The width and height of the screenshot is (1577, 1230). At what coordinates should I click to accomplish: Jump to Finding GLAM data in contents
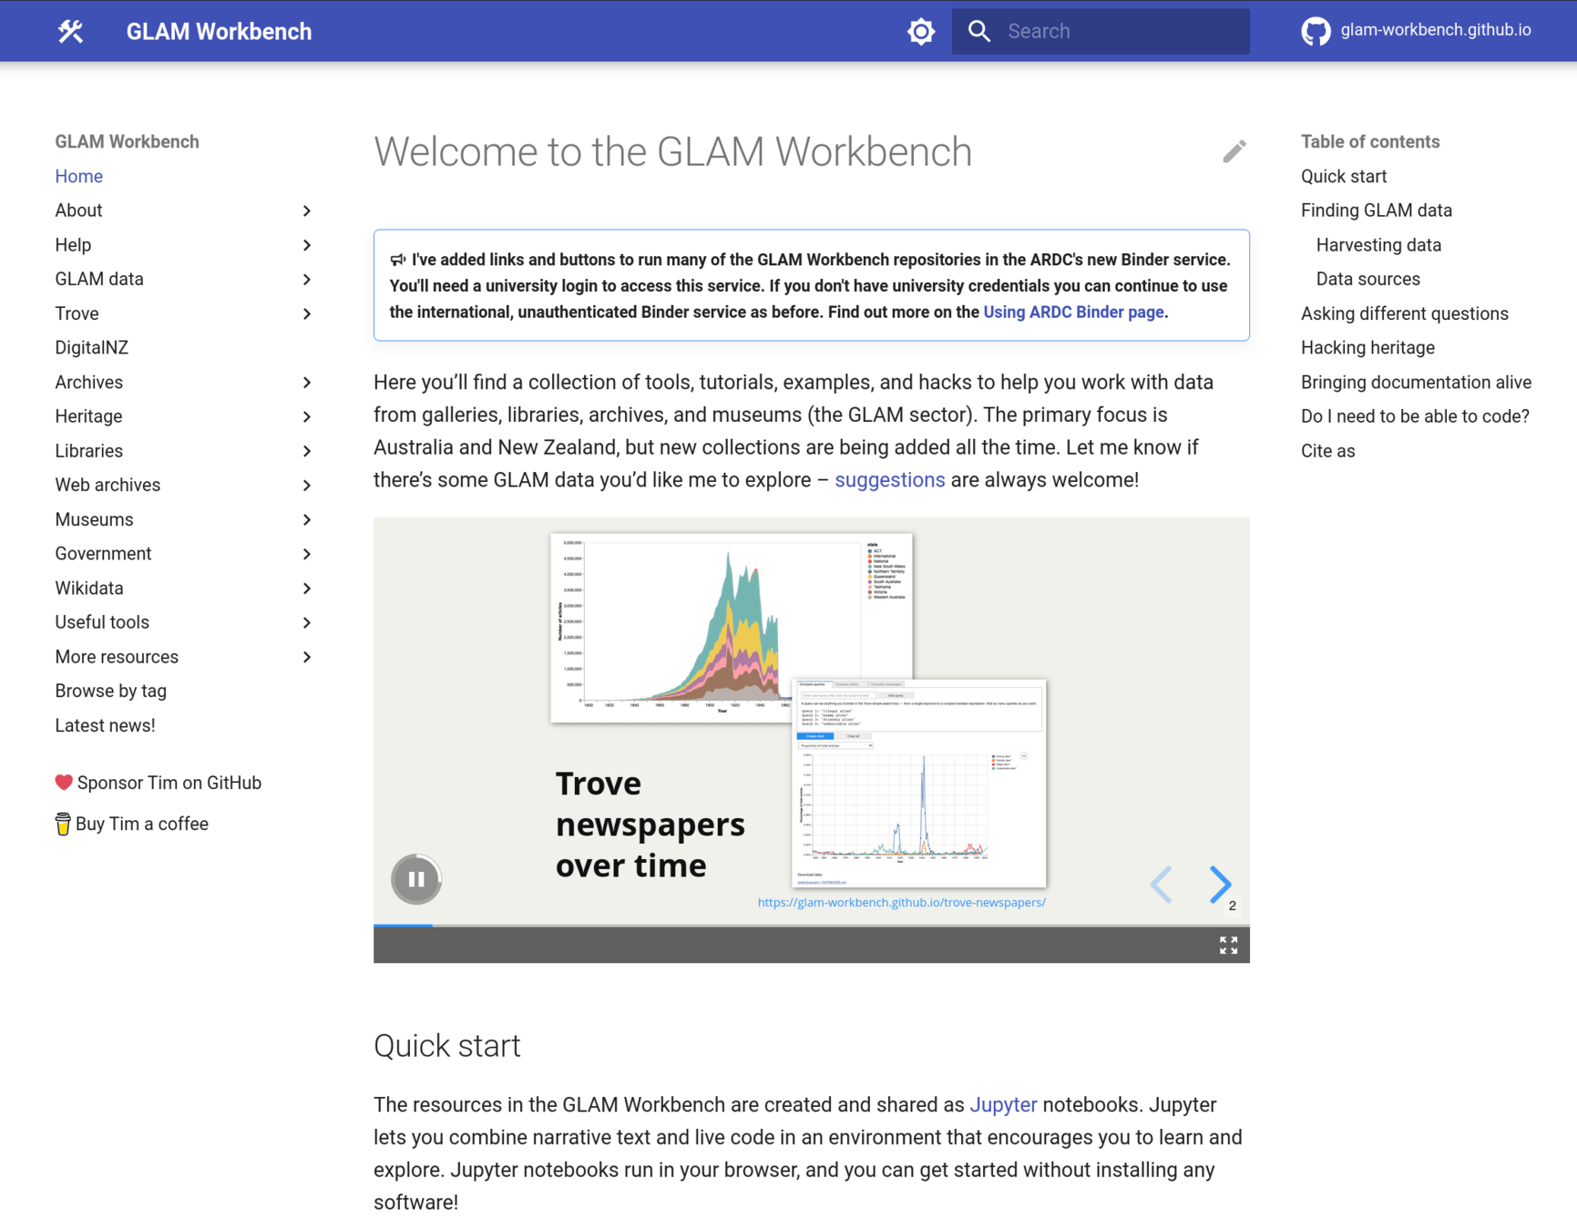pos(1376,210)
